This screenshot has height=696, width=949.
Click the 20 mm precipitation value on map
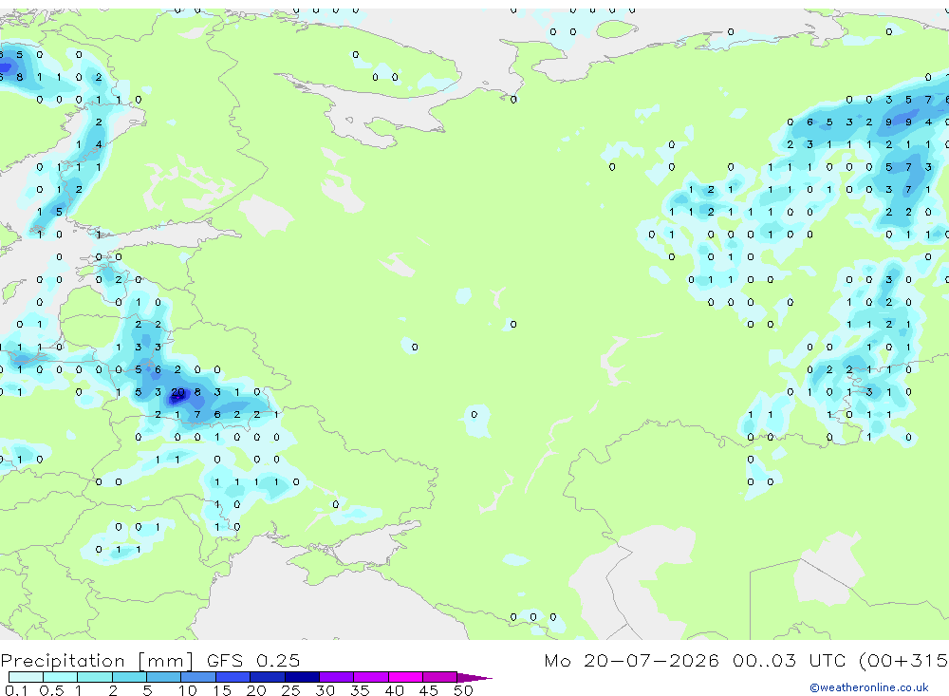(177, 392)
